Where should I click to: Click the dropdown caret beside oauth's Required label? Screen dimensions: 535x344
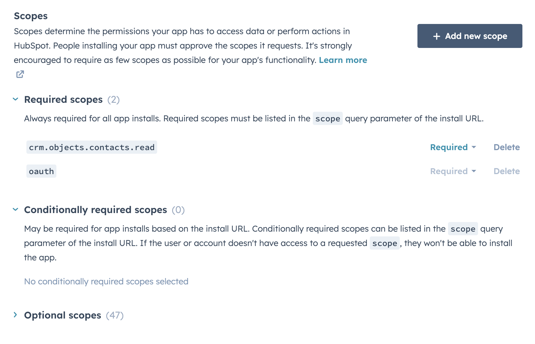click(474, 171)
